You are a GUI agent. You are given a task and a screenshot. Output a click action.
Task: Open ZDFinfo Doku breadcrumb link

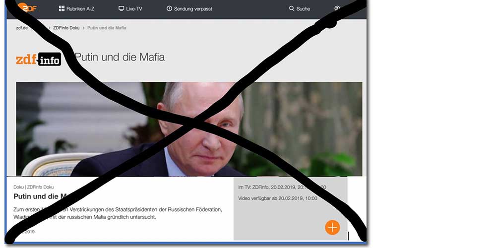coord(66,28)
